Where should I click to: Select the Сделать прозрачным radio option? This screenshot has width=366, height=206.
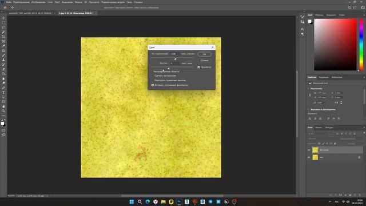click(153, 76)
